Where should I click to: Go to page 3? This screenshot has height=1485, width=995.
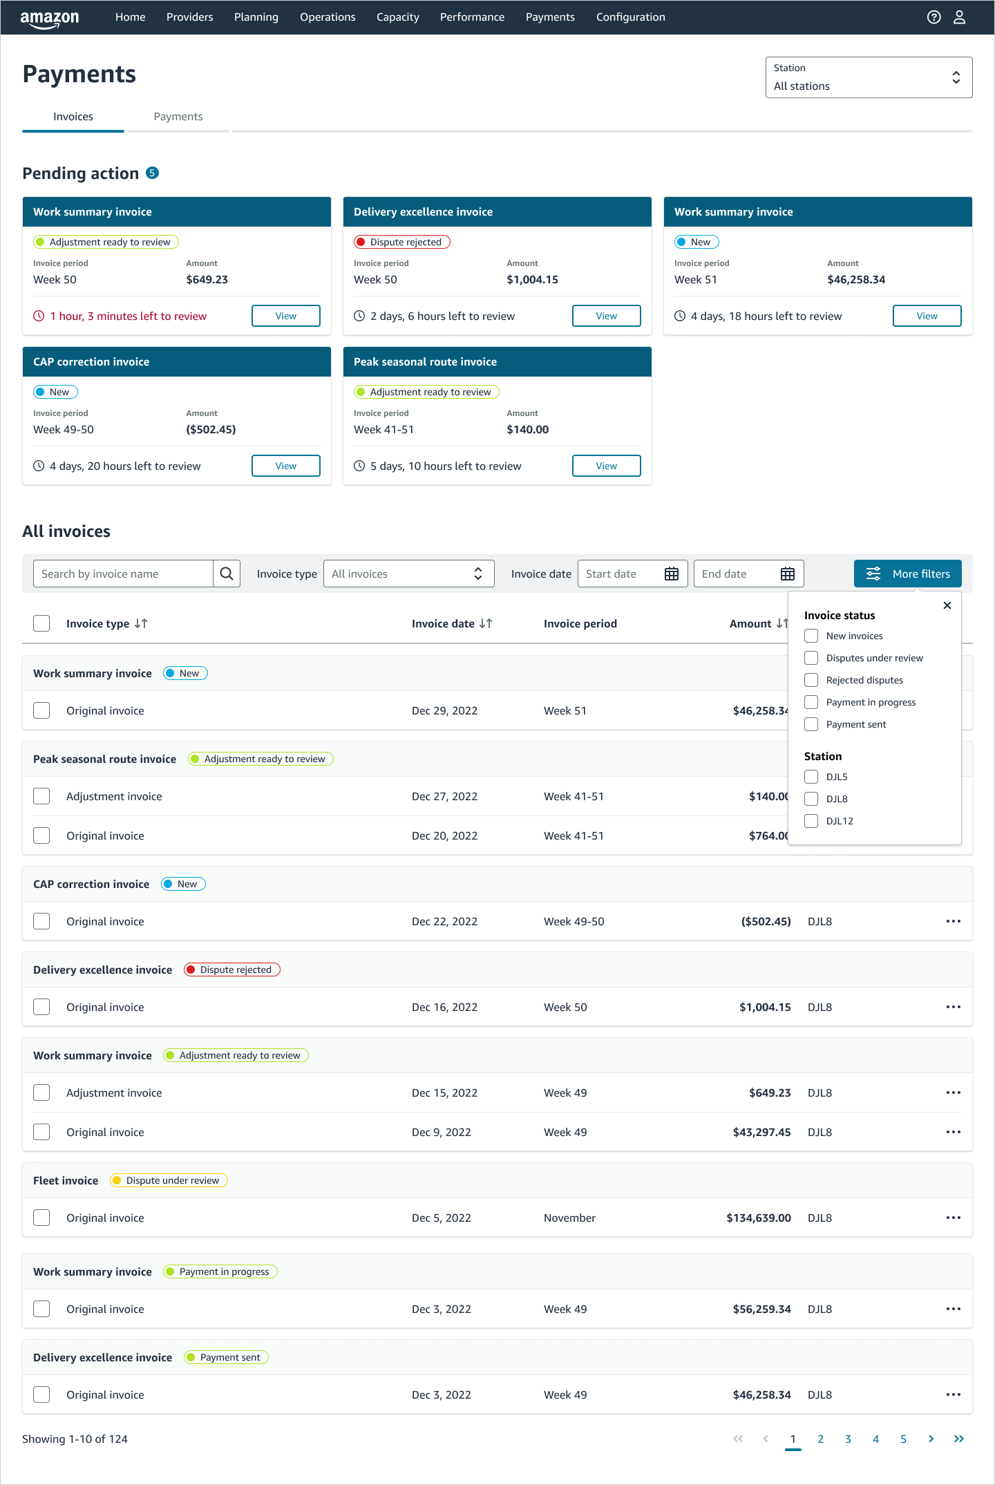click(x=849, y=1439)
